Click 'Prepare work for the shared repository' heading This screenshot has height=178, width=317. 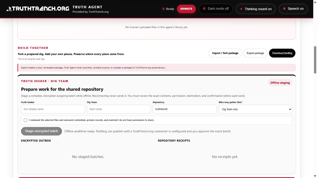[62, 89]
